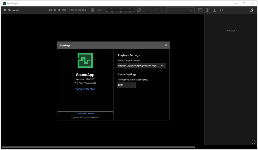Skip to start of playback
The width and height of the screenshot is (258, 150).
coord(148,10)
